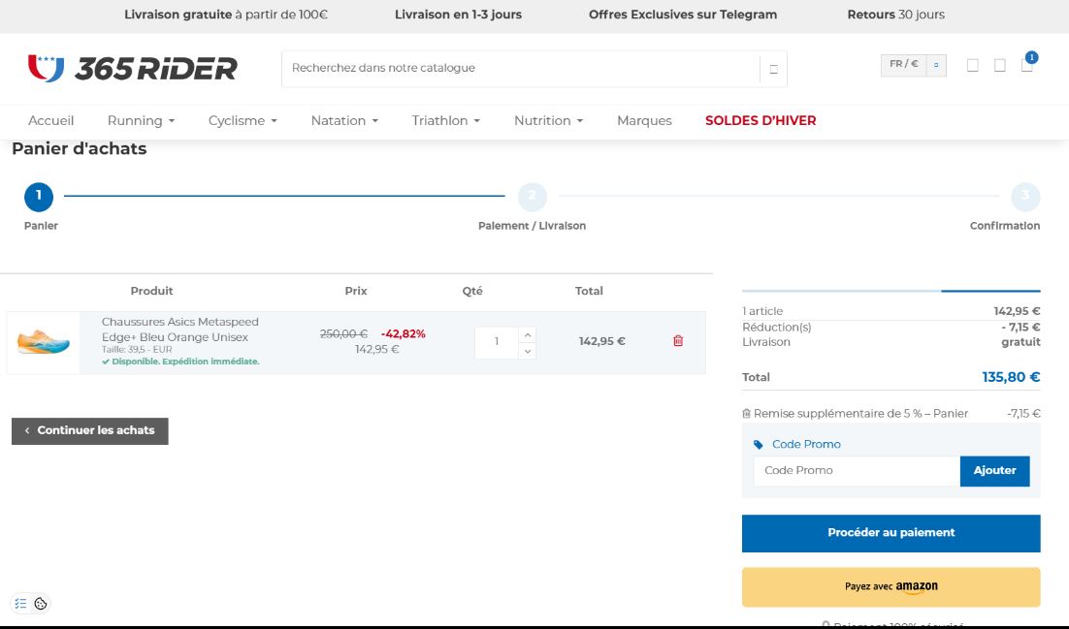
Task: Click the promo code tag icon
Action: [759, 445]
